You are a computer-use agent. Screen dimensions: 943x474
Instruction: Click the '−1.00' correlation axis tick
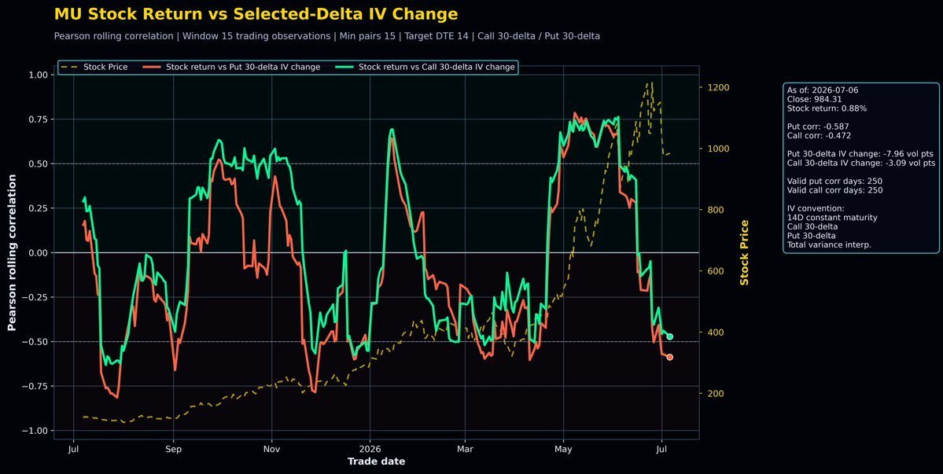35,430
